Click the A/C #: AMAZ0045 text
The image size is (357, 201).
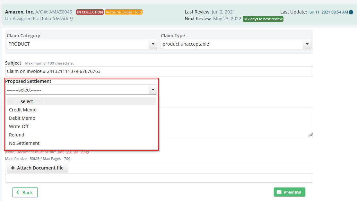coord(54,12)
